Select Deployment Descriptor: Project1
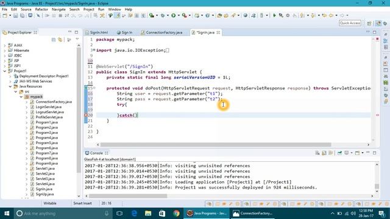The width and height of the screenshot is (390, 219). (44, 76)
